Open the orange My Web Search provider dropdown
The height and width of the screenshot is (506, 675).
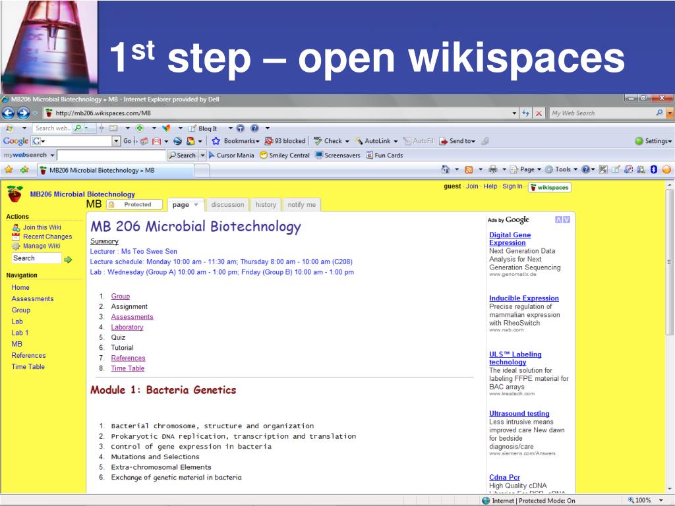(670, 113)
